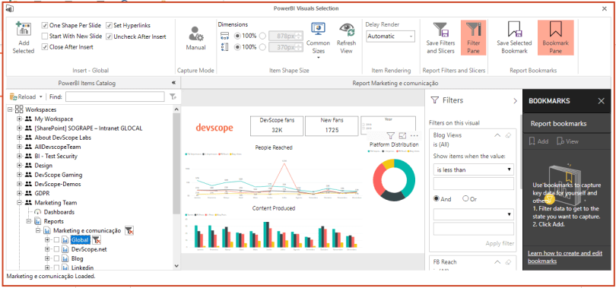
Task: Open the 'is less than' condition dropdown
Action: coord(473,170)
